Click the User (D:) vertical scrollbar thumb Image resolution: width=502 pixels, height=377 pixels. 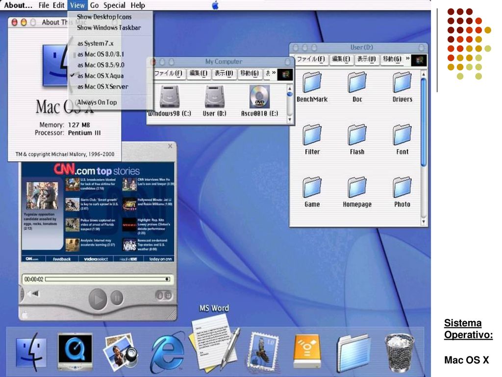click(x=424, y=122)
